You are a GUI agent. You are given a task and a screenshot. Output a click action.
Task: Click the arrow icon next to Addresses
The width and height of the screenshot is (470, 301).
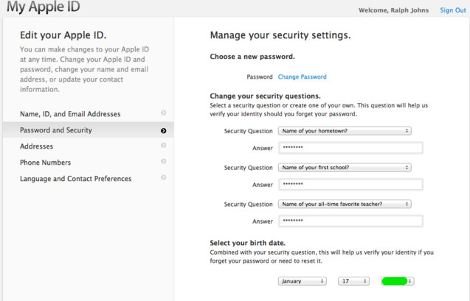163,146
